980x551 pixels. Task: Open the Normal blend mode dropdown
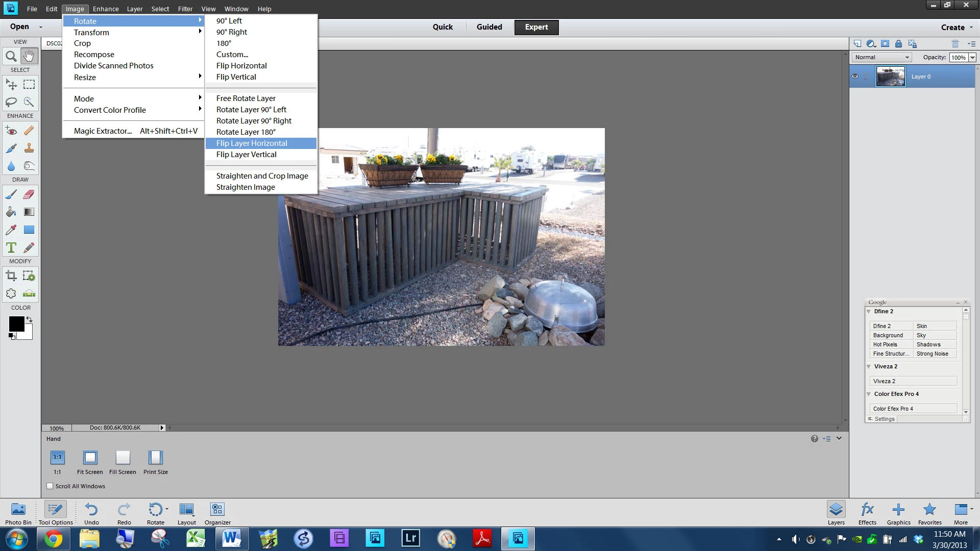tap(882, 57)
